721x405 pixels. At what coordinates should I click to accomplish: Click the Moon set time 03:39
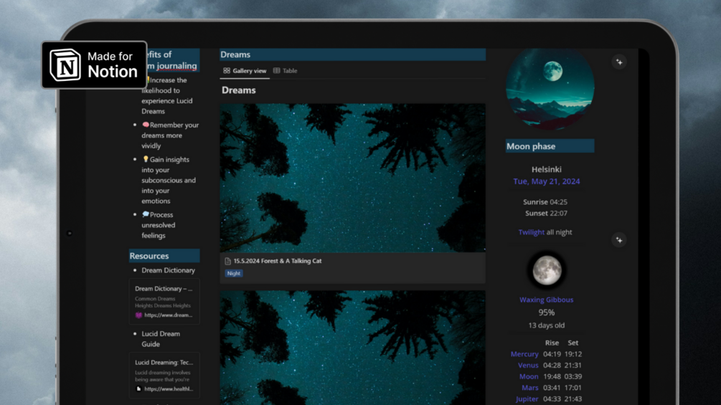(573, 376)
